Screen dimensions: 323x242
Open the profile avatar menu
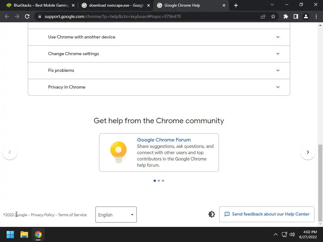306,16
